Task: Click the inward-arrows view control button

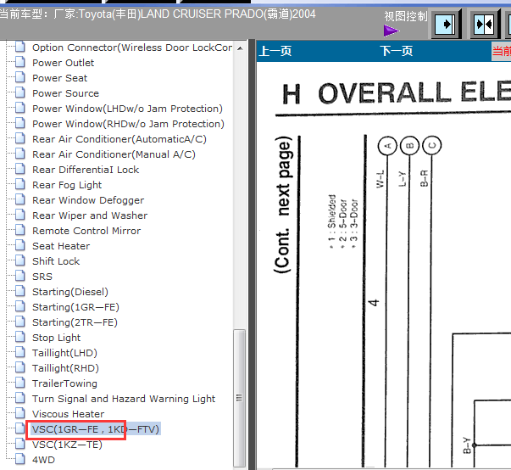Action: point(484,24)
